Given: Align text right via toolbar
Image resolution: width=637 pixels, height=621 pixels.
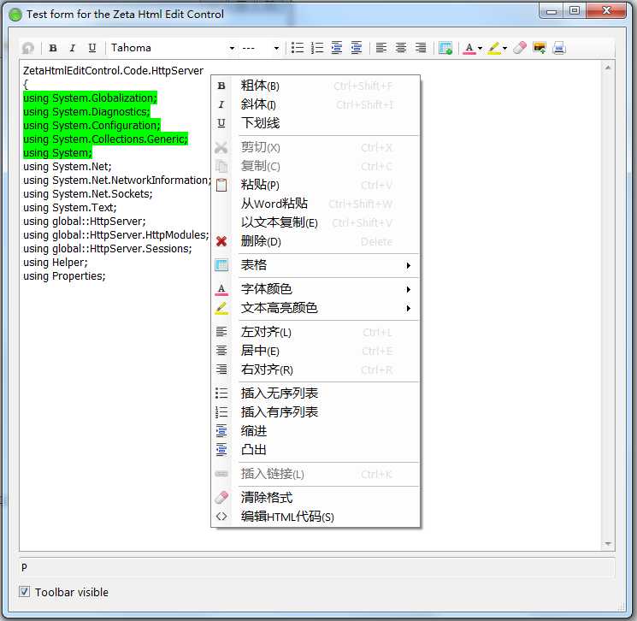Looking at the screenshot, I should coord(421,48).
